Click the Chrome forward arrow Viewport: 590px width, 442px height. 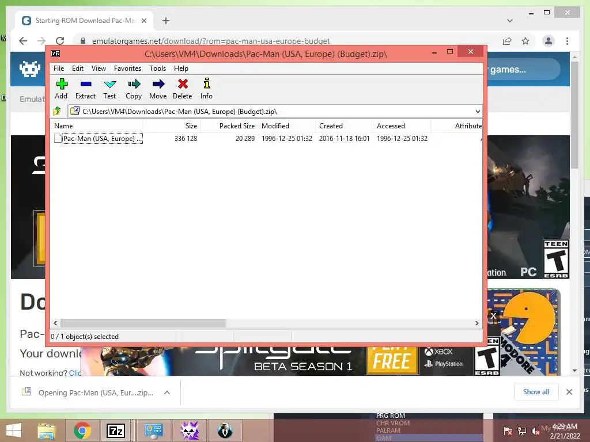pyautogui.click(x=41, y=41)
